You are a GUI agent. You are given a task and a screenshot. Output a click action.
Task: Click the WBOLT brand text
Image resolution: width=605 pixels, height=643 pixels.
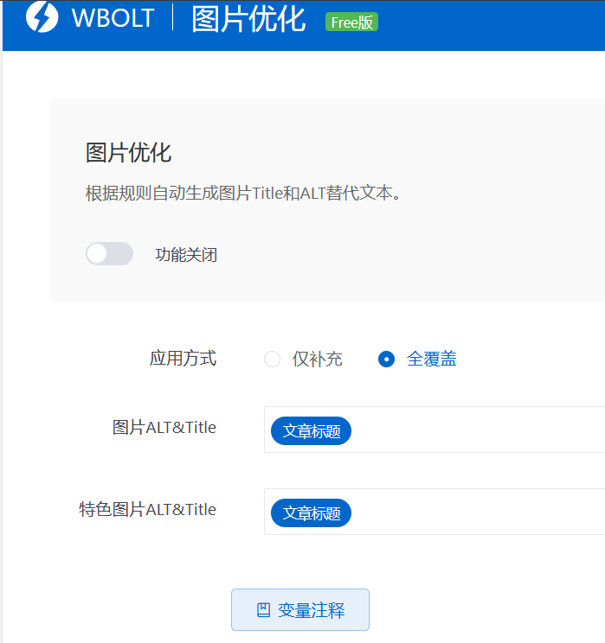tap(113, 17)
